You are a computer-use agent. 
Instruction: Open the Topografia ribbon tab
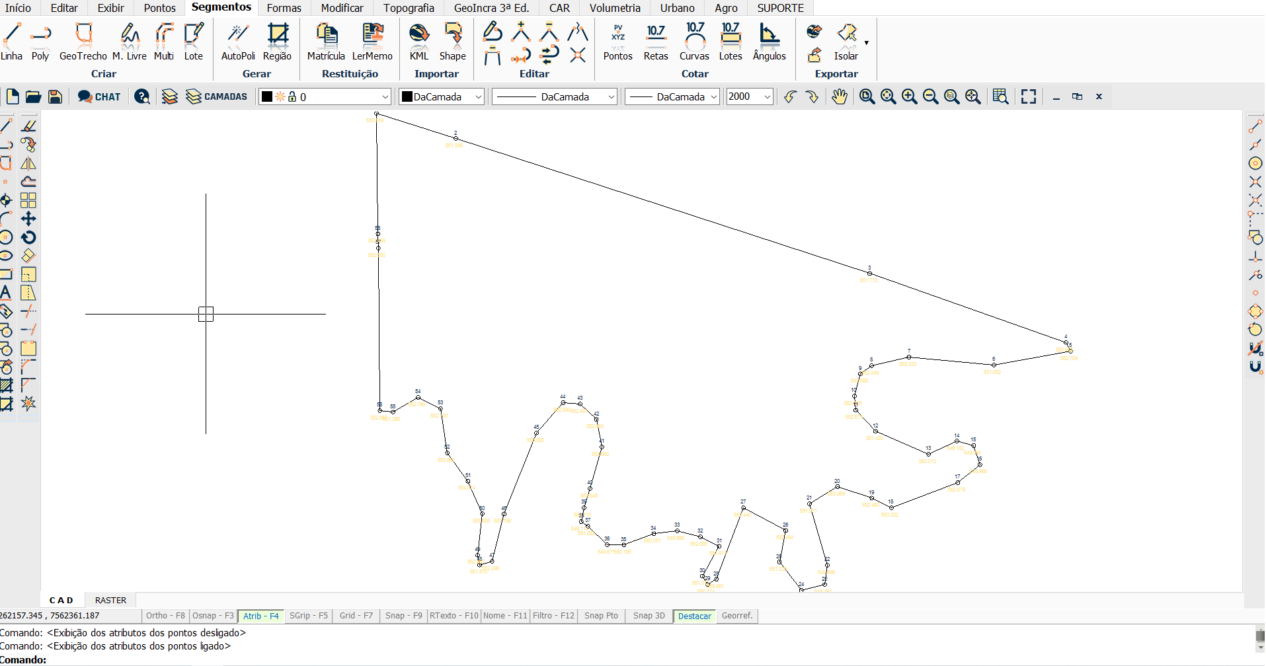tap(409, 8)
